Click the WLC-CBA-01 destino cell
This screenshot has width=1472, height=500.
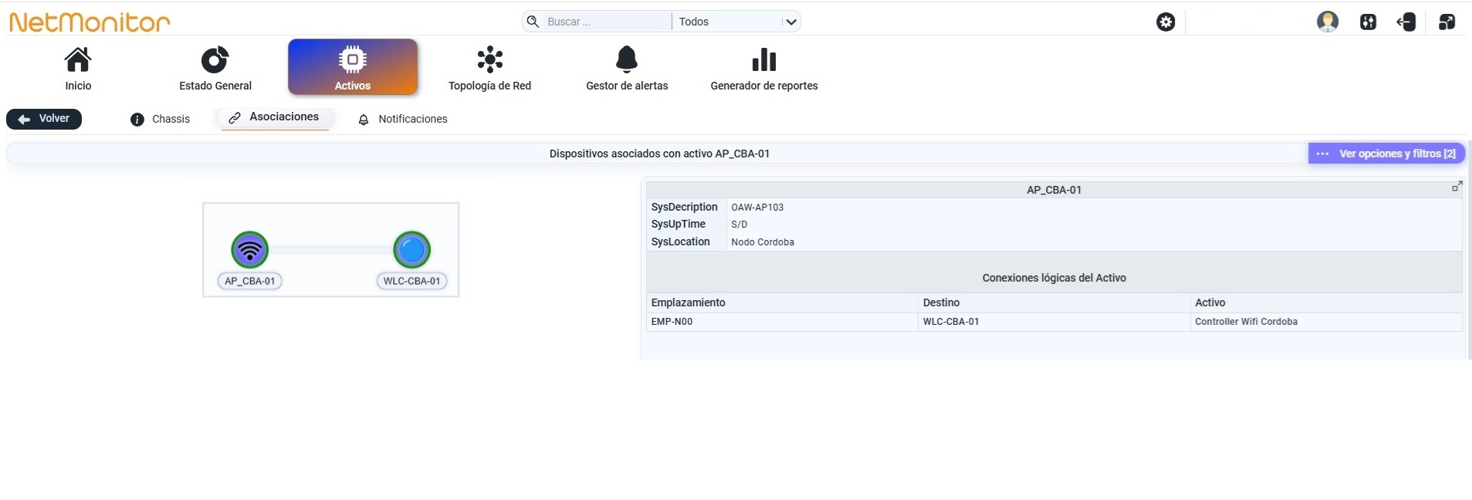pos(1054,322)
